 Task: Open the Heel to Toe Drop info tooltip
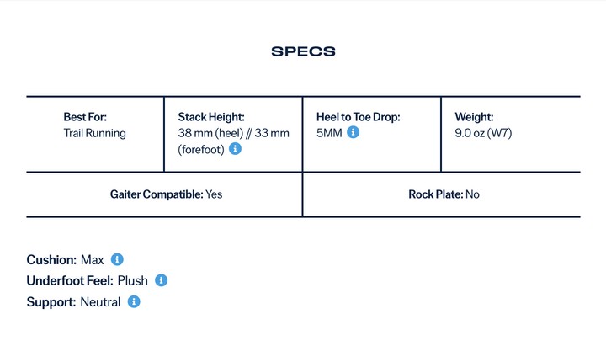coord(353,133)
